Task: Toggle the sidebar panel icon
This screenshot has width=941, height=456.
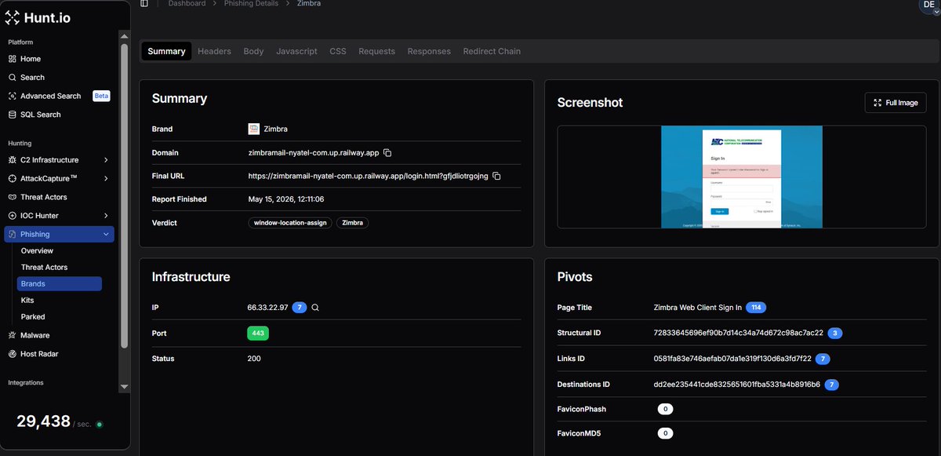Action: pos(144,4)
